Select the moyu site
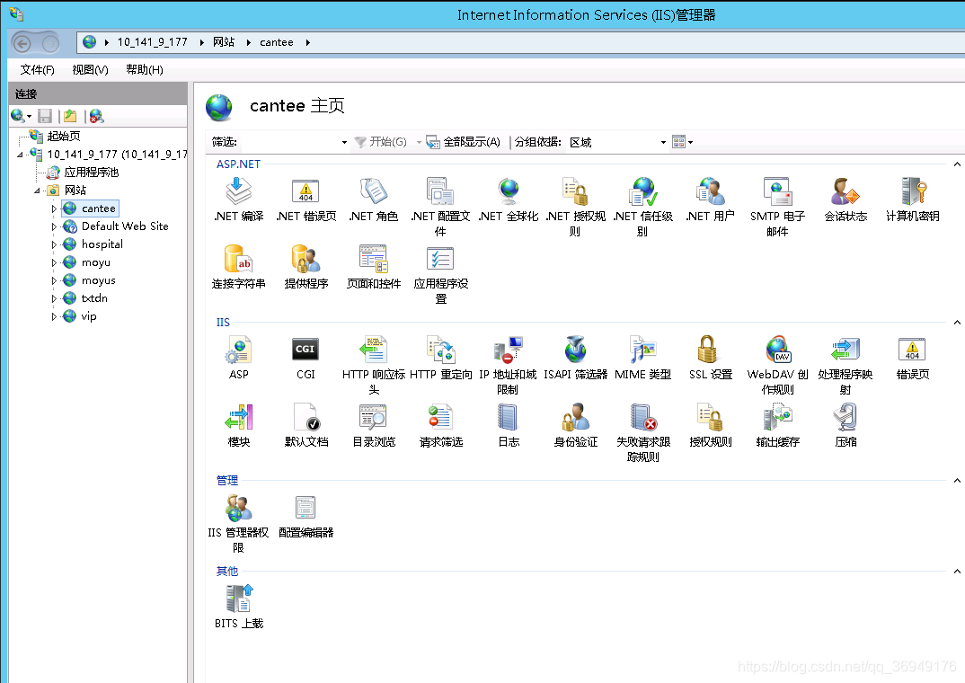The height and width of the screenshot is (683, 965). pyautogui.click(x=95, y=262)
